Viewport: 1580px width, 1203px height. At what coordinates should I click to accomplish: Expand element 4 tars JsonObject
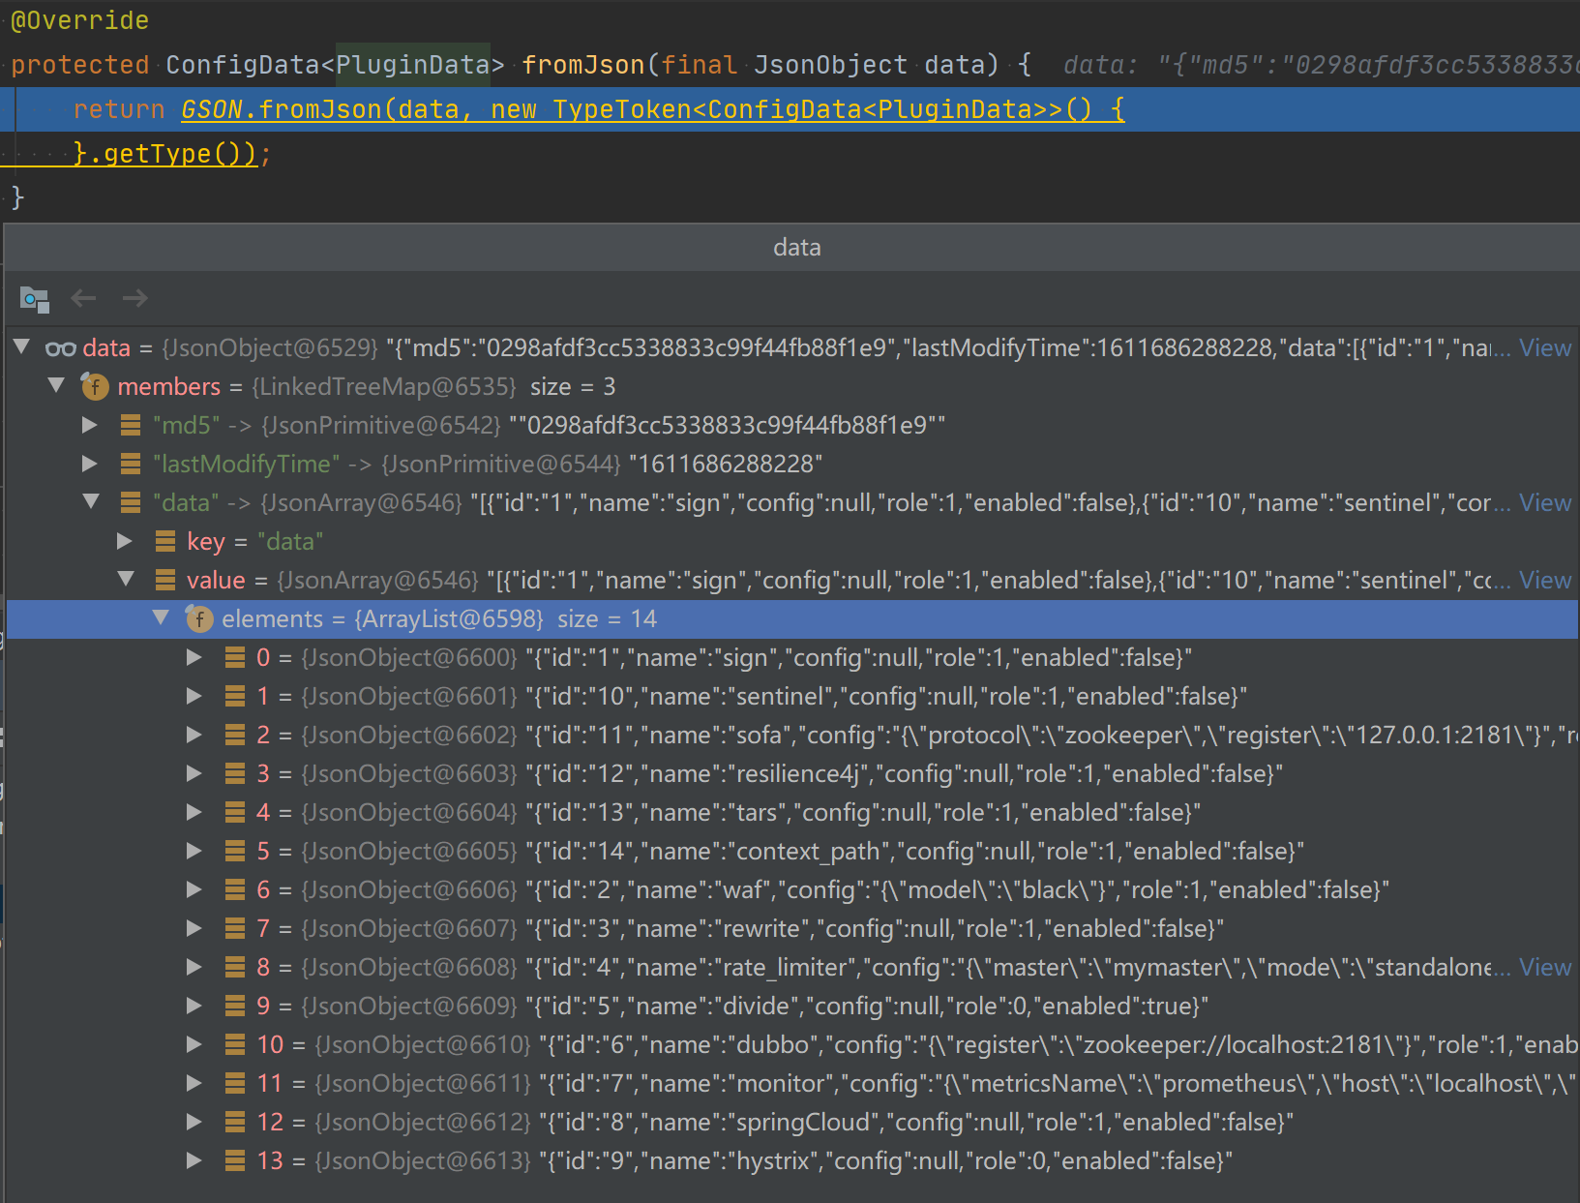point(194,812)
